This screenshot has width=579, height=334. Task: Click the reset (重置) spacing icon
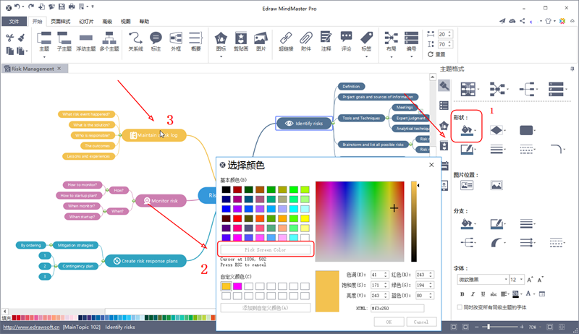pyautogui.click(x=431, y=54)
